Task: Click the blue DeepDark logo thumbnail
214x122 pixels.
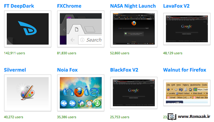Action: [28, 29]
